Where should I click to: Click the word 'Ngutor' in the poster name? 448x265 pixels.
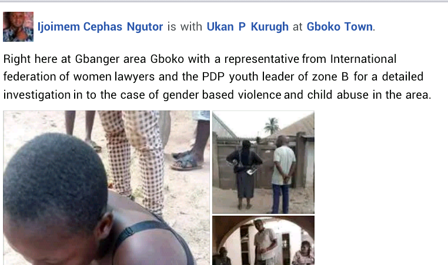[145, 26]
